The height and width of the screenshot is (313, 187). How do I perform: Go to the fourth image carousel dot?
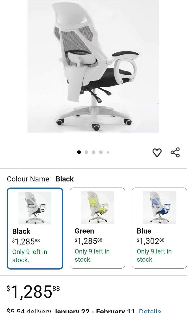(x=101, y=152)
